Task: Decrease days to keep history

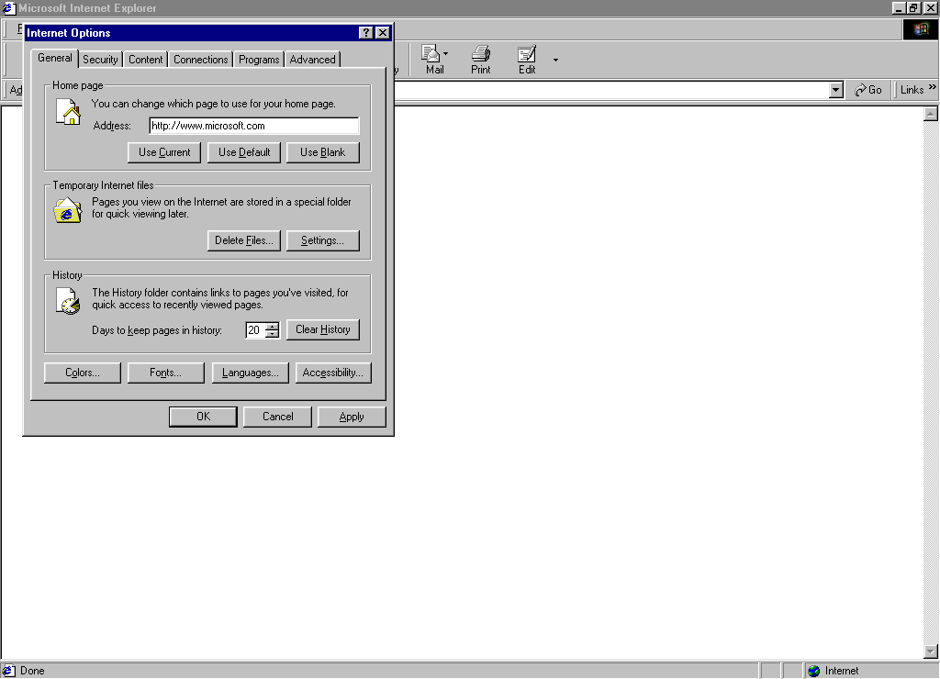Action: (x=272, y=334)
